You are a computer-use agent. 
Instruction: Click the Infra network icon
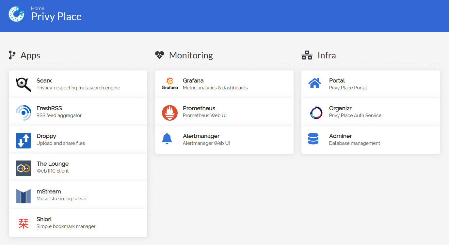click(307, 55)
